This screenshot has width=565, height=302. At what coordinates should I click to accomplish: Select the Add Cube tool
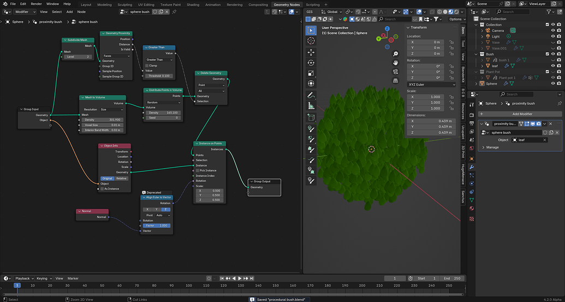(x=311, y=117)
